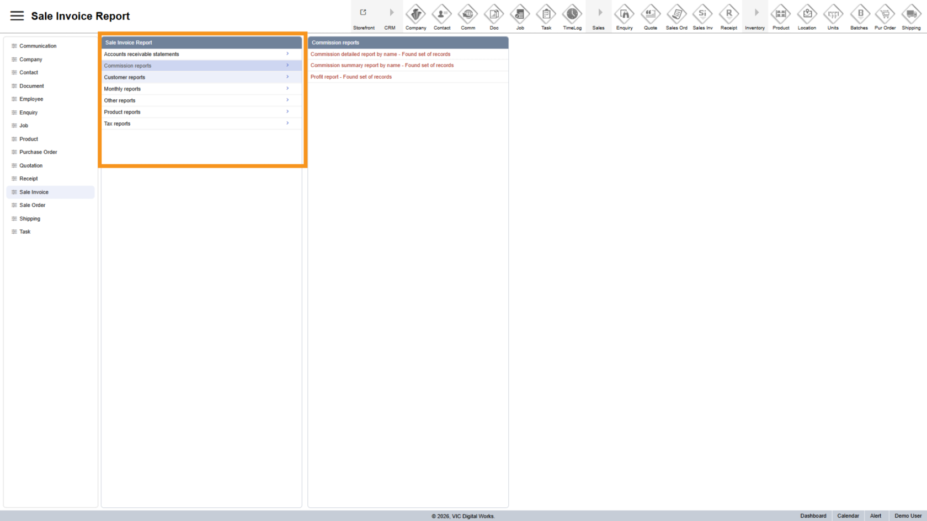
Task: Open Commission detailed report by name
Action: pyautogui.click(x=380, y=54)
